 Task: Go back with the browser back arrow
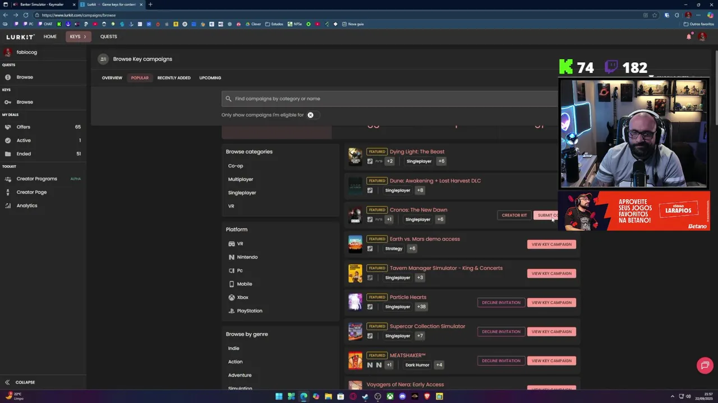6,15
